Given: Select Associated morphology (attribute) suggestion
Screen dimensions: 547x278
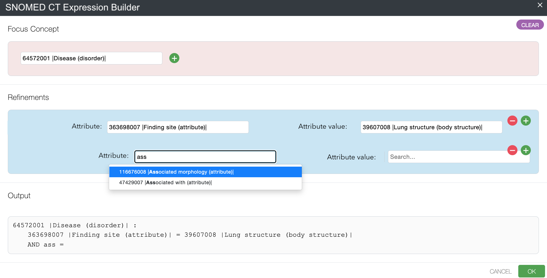Looking at the screenshot, I should point(205,172).
